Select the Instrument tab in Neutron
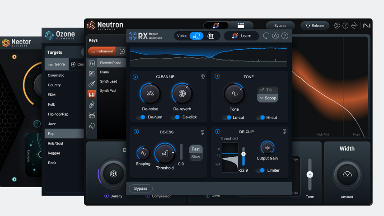This screenshot has width=384, height=216. tap(102, 52)
